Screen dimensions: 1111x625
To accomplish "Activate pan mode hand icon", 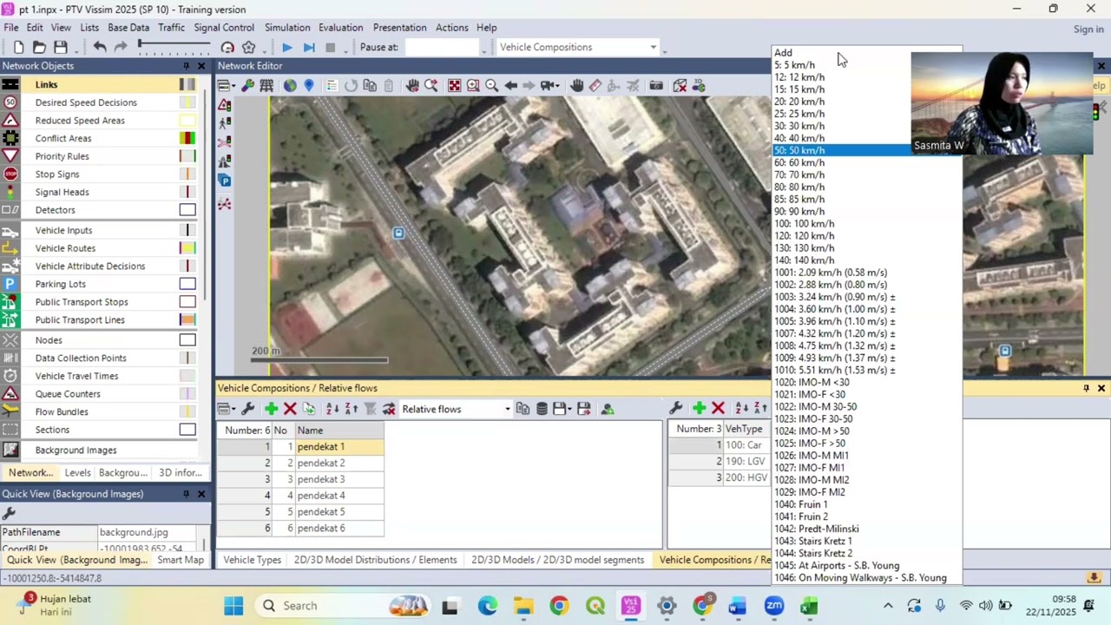I will [x=577, y=86].
